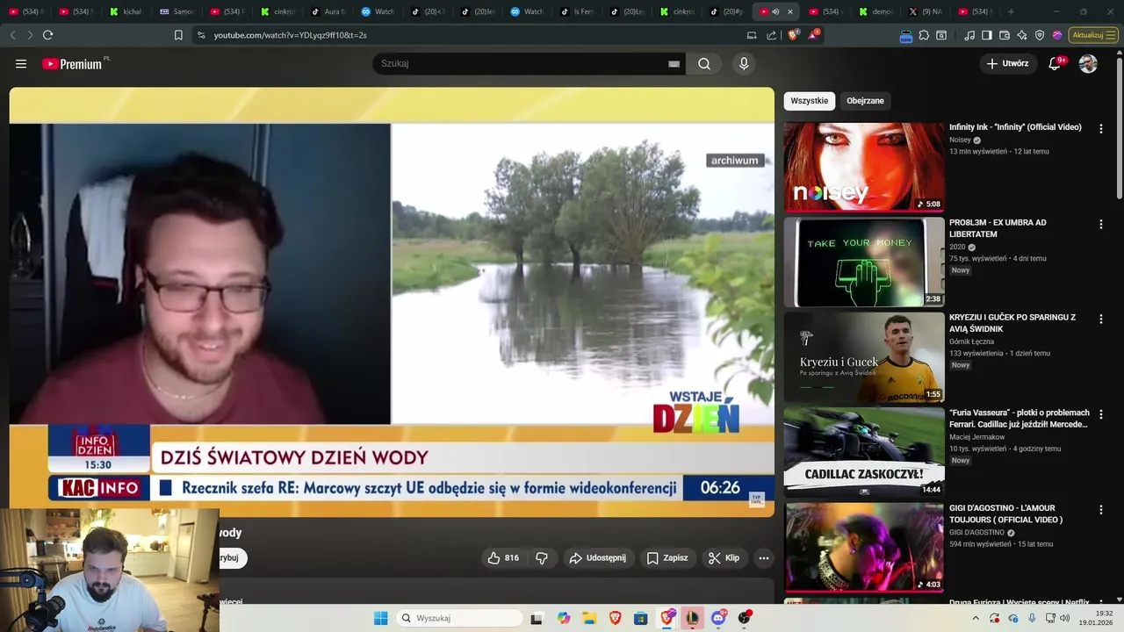Open options for Infinity Ink video
This screenshot has width=1124, height=632.
(1101, 128)
